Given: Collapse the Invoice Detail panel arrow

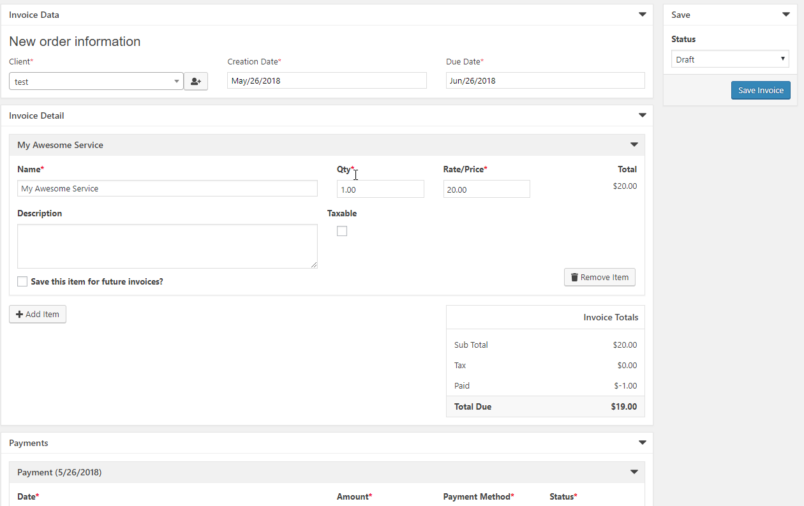Looking at the screenshot, I should [x=643, y=115].
